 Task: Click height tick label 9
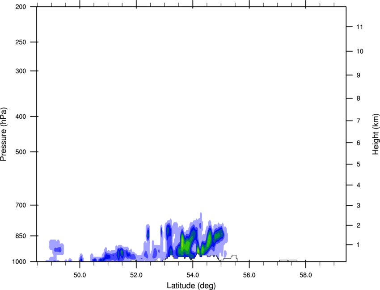click(358, 75)
